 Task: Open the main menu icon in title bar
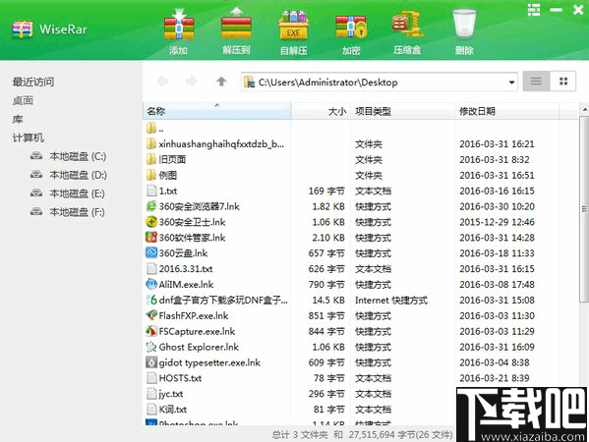tap(533, 10)
